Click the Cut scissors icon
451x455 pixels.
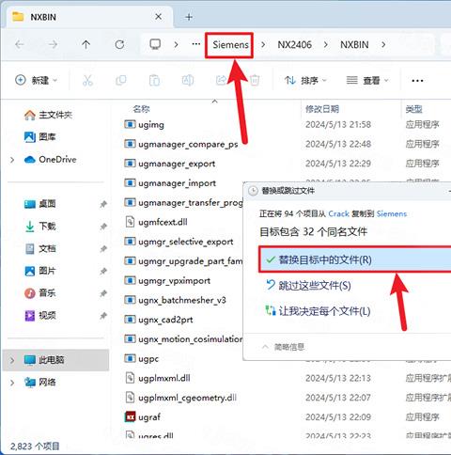[87, 81]
